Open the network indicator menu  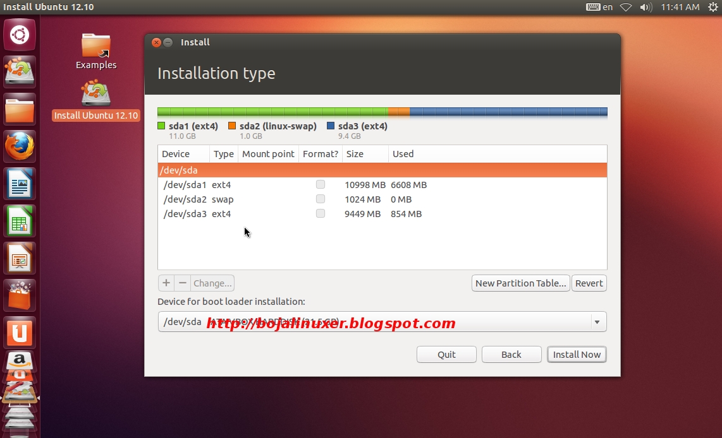[626, 7]
